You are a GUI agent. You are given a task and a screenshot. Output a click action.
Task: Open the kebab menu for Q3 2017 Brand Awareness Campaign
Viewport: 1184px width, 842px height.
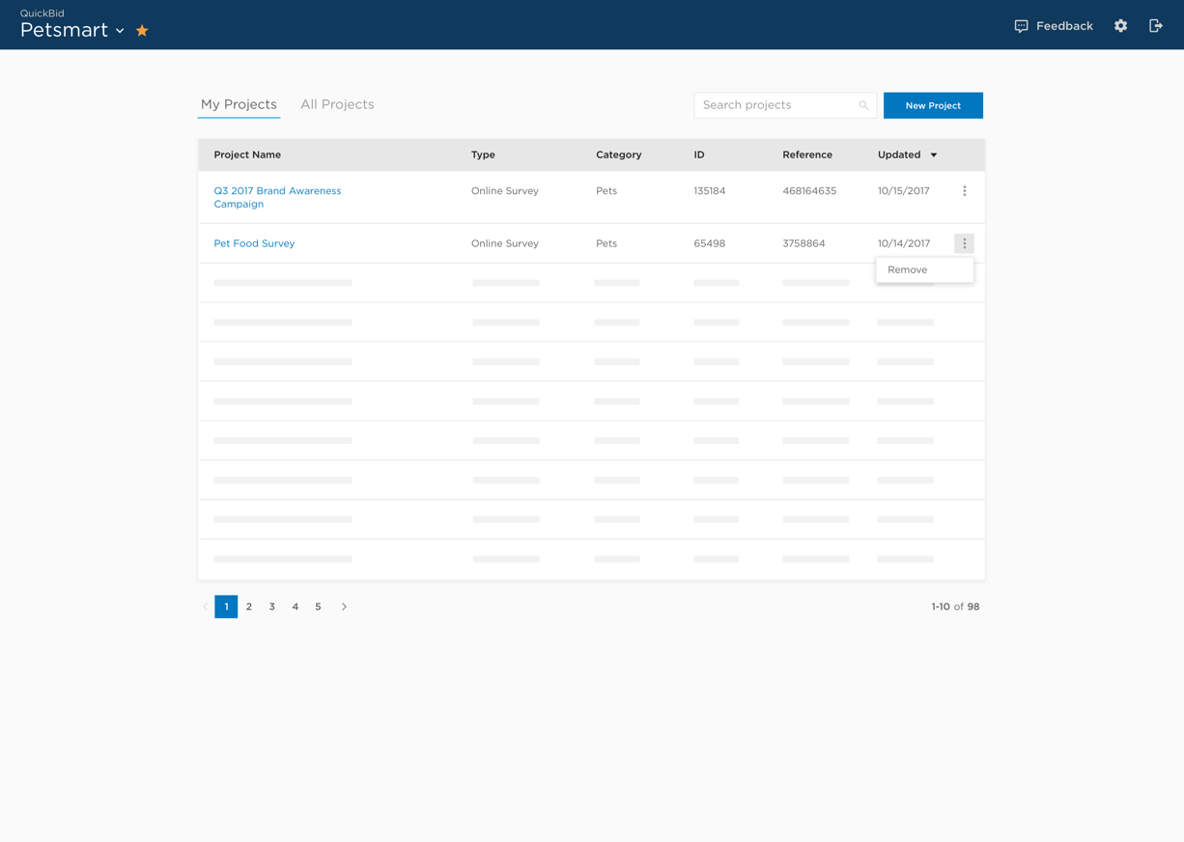[x=964, y=190]
